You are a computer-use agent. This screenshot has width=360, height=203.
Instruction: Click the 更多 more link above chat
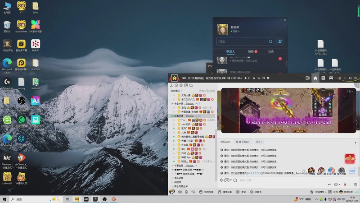(x=259, y=142)
